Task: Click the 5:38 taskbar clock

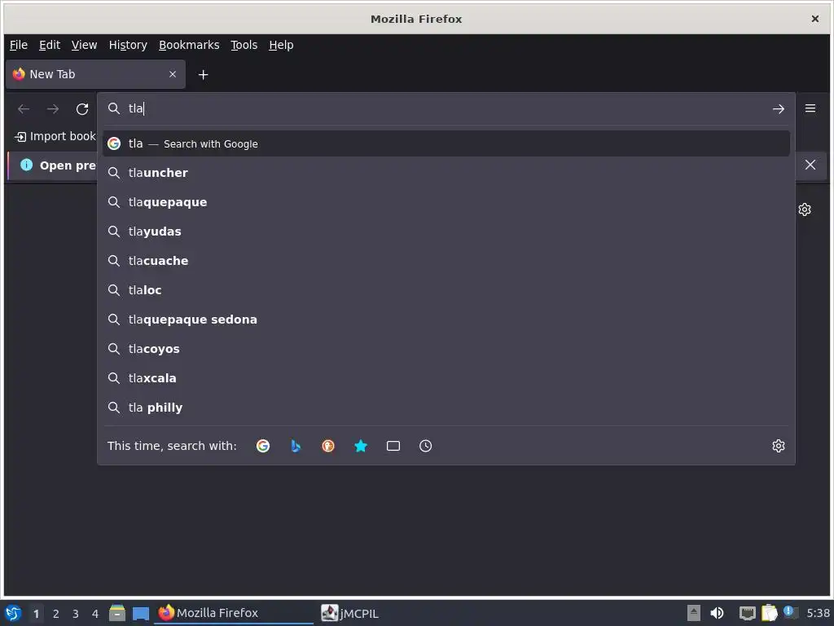Action: coord(818,613)
